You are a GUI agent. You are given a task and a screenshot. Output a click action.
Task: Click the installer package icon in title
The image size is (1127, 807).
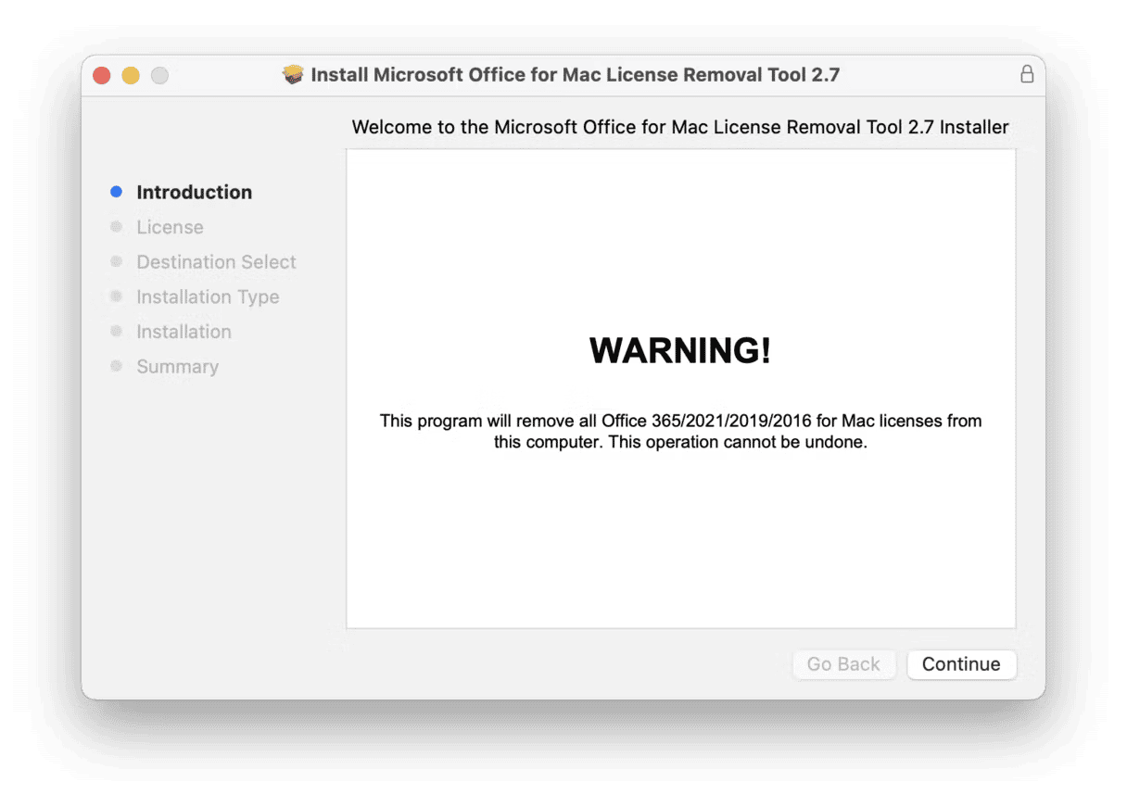pos(294,75)
